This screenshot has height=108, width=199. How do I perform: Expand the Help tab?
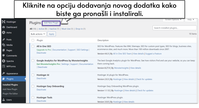191,20
